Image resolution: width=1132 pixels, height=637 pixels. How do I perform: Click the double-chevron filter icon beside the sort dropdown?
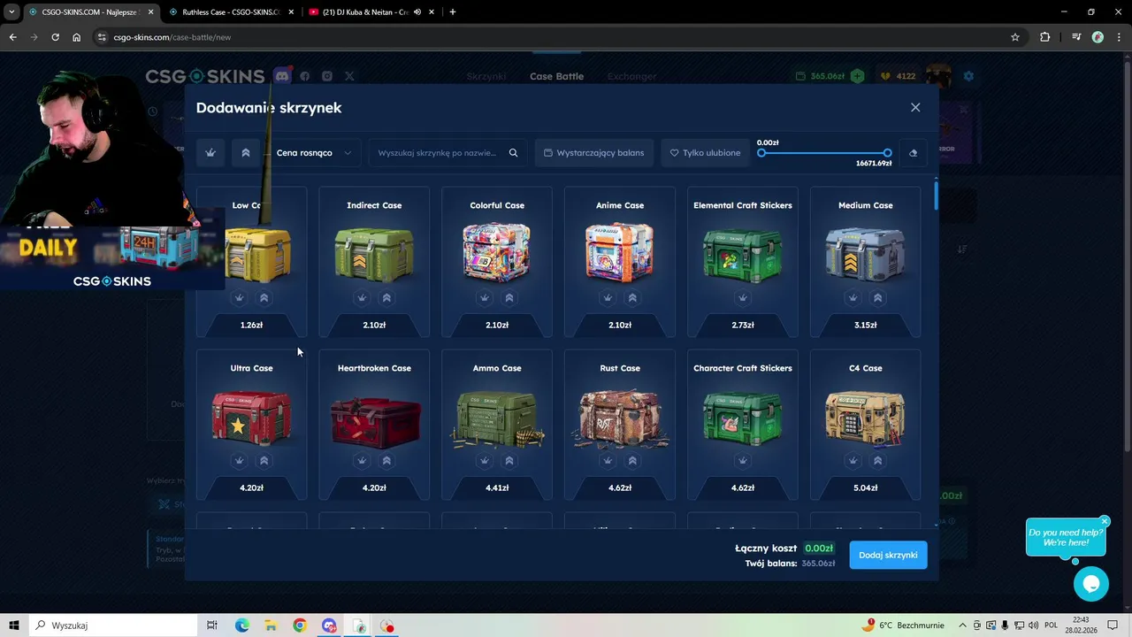pos(246,153)
